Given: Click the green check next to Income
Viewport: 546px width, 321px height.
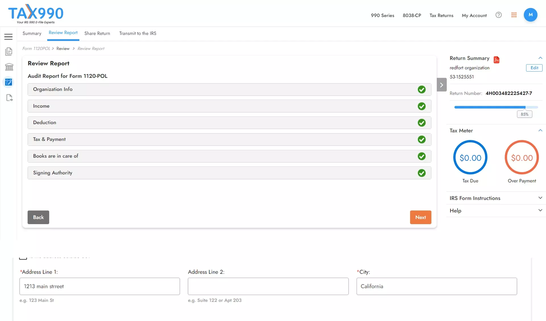Looking at the screenshot, I should pyautogui.click(x=422, y=106).
